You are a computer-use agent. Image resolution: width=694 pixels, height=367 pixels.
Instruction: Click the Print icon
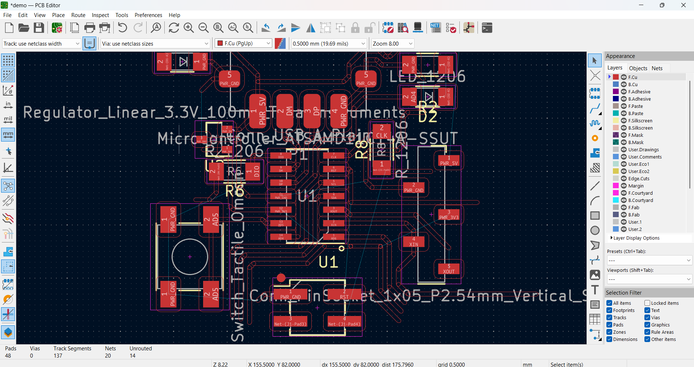pos(89,28)
